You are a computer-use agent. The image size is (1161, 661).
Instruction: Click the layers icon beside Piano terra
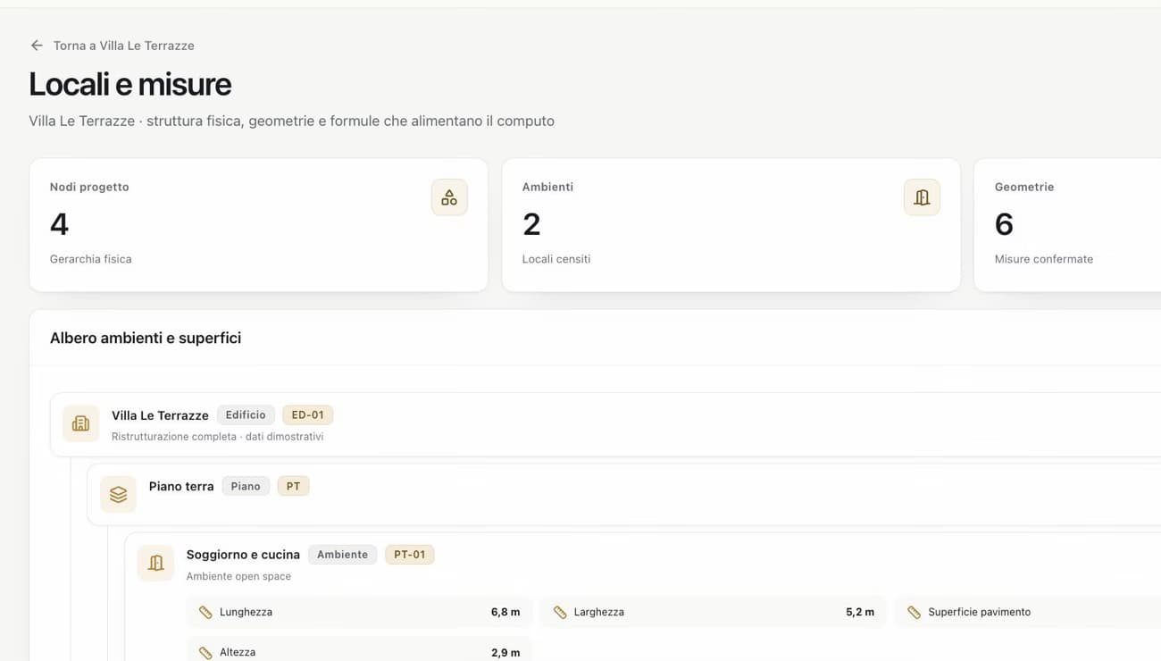(x=118, y=494)
